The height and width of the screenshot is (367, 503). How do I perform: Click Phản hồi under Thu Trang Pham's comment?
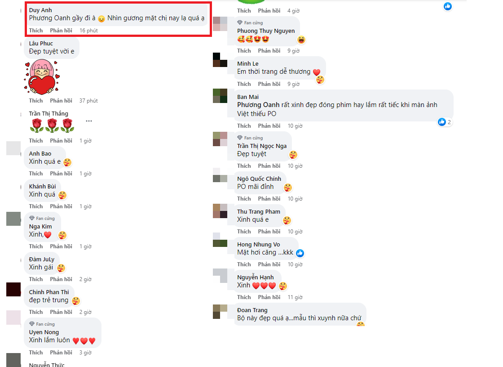click(269, 231)
